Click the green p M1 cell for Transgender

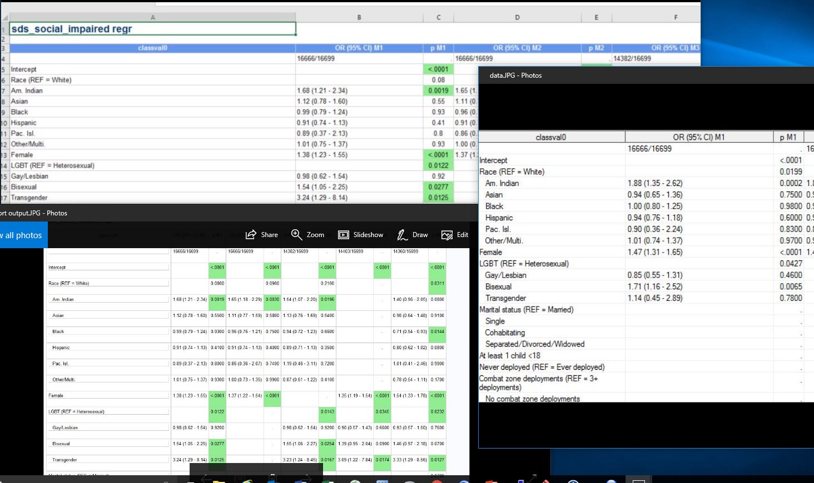(x=438, y=198)
